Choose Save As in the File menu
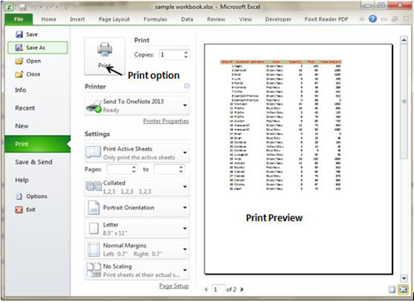Image resolution: width=414 pixels, height=302 pixels. (x=38, y=48)
